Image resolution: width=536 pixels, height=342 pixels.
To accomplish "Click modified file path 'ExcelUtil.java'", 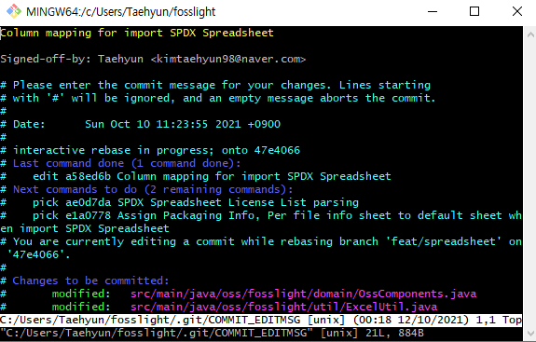I will tap(283, 307).
